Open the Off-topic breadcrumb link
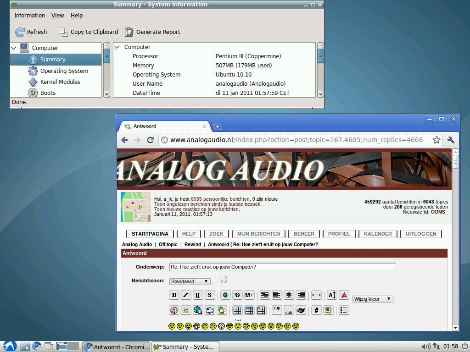470x352 pixels. (168, 244)
